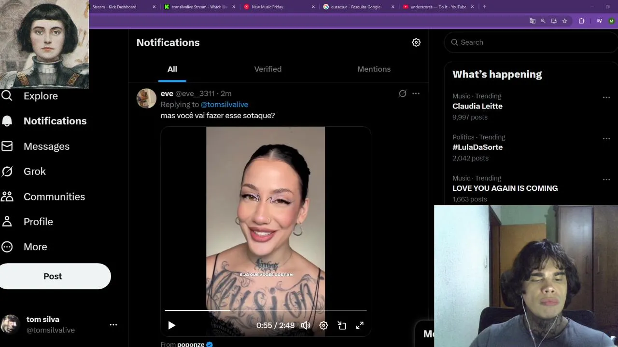The image size is (618, 347).
Task: Click the post text 'mas você vai fazer esse sotaque?'
Action: (x=218, y=116)
